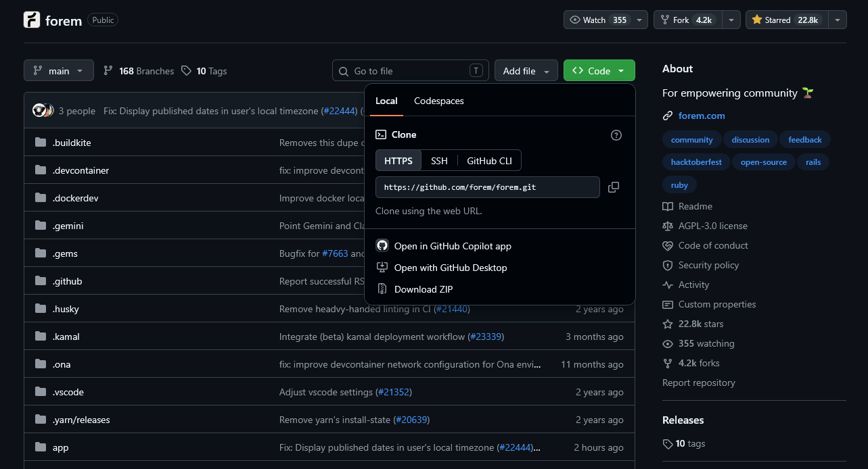Toggle the Starred button for this repo
The image size is (868, 469).
pyautogui.click(x=786, y=20)
